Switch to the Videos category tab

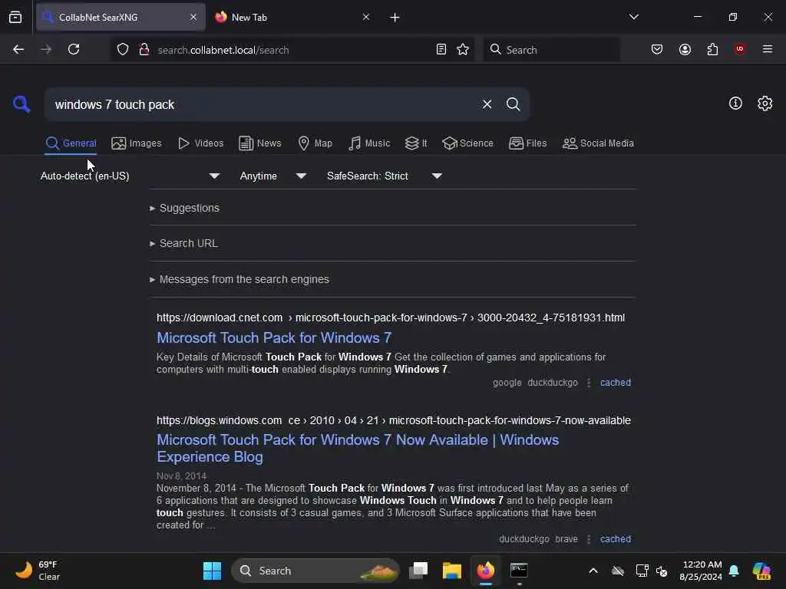(200, 143)
